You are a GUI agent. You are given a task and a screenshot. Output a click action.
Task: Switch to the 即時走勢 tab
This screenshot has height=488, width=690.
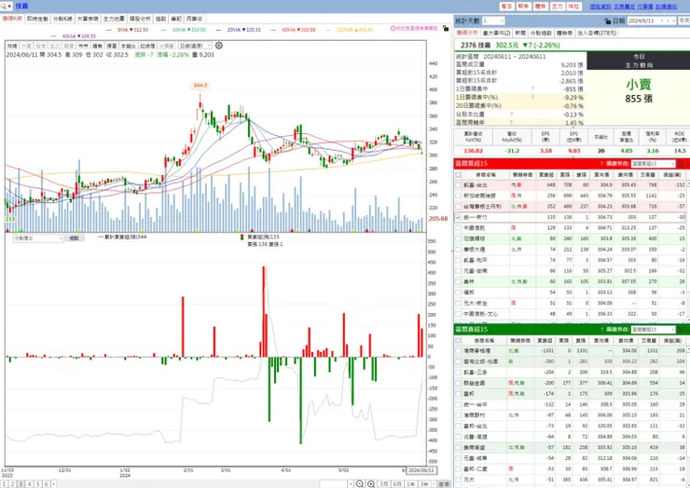37,19
